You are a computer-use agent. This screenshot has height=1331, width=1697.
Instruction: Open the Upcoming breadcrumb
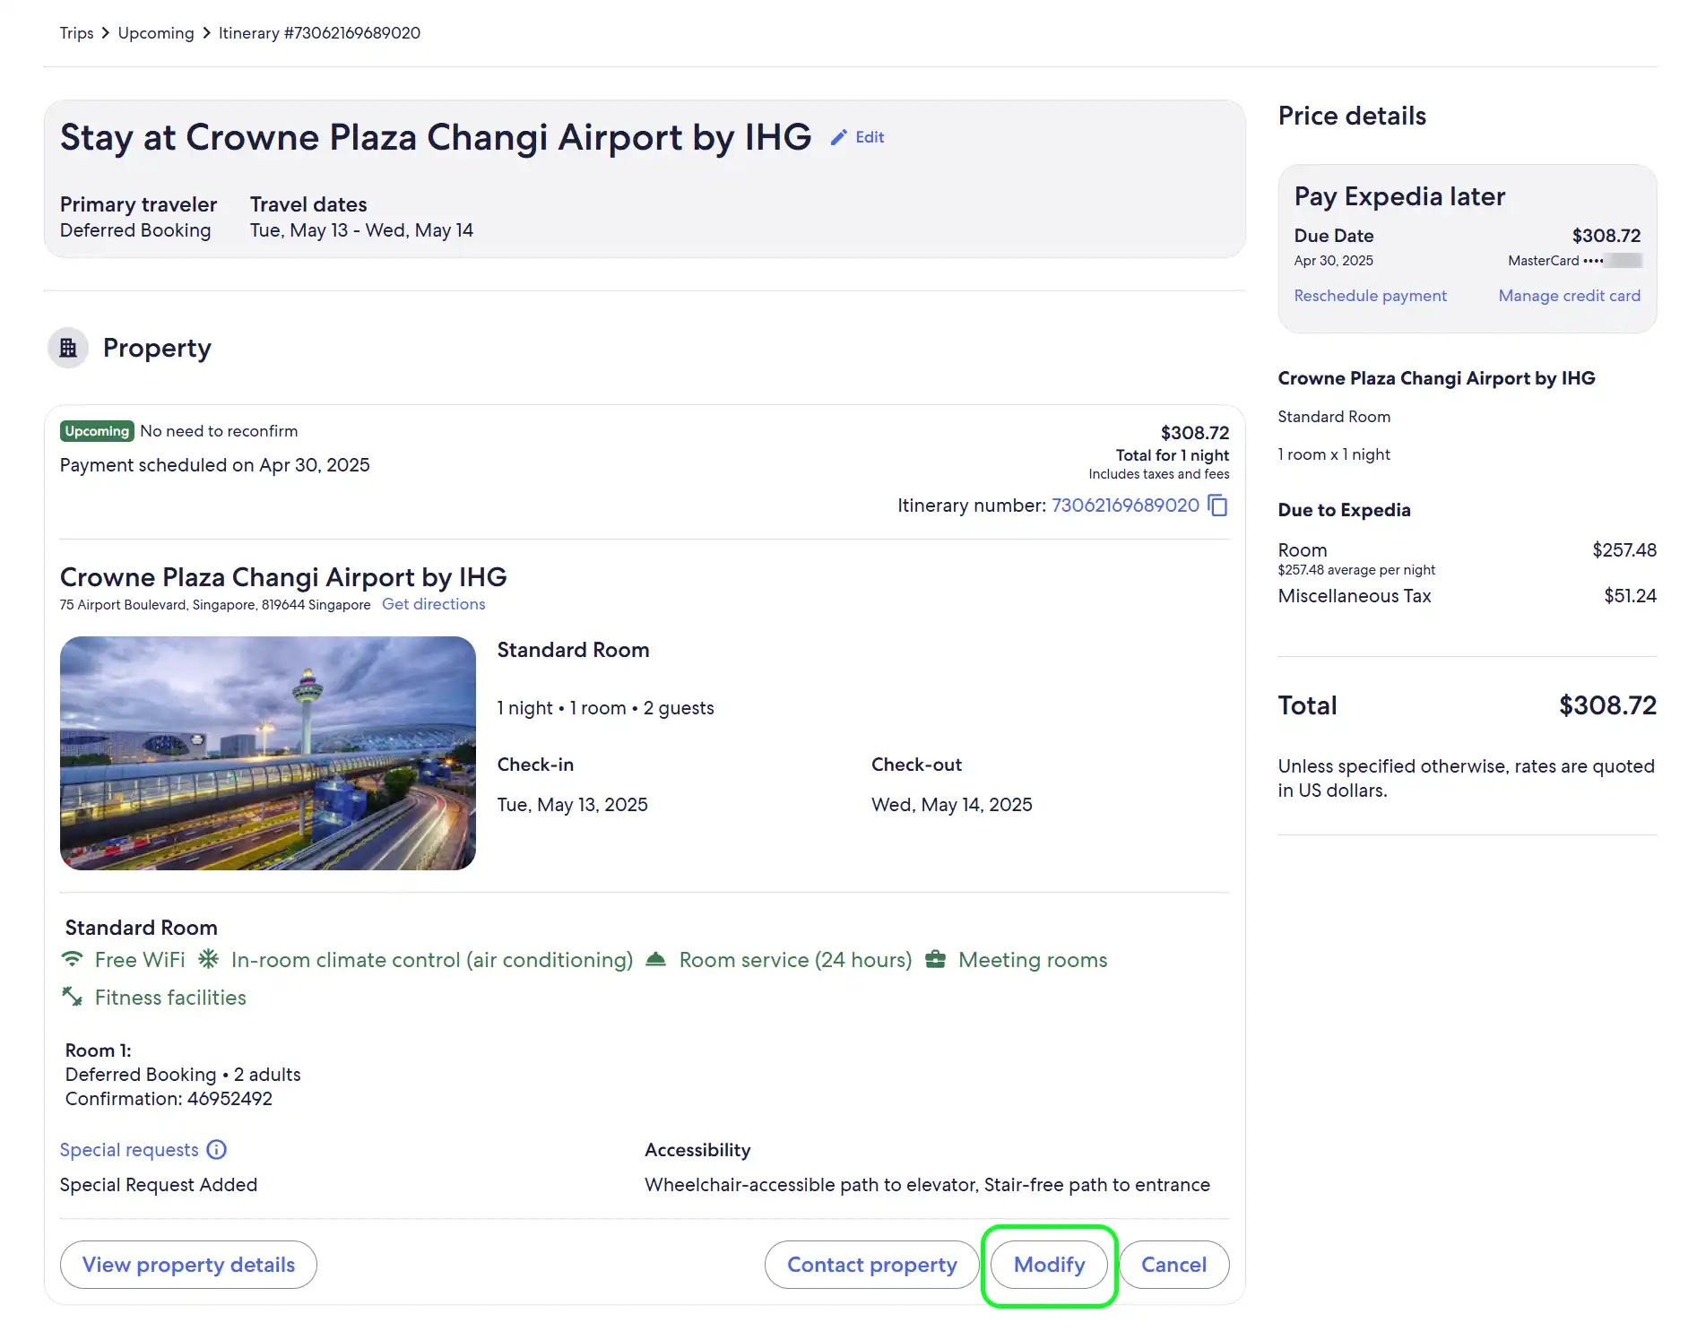tap(156, 33)
